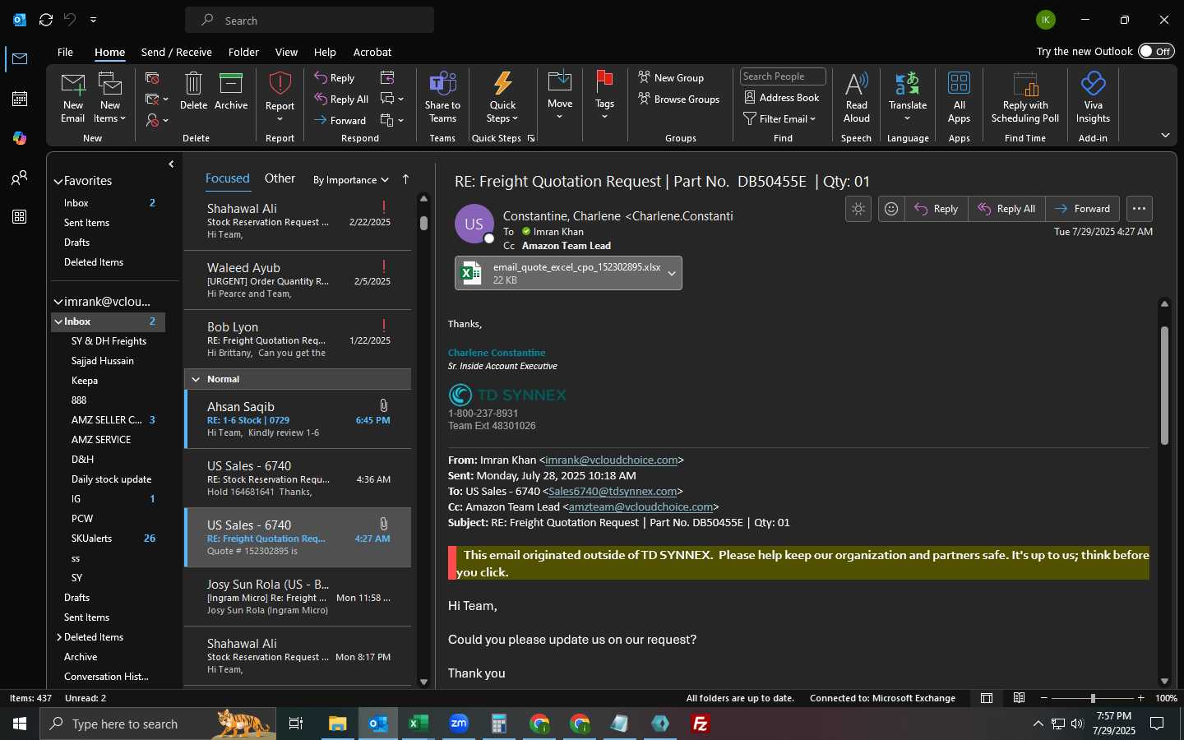Click the top Search box
This screenshot has width=1184, height=740.
tap(309, 20)
